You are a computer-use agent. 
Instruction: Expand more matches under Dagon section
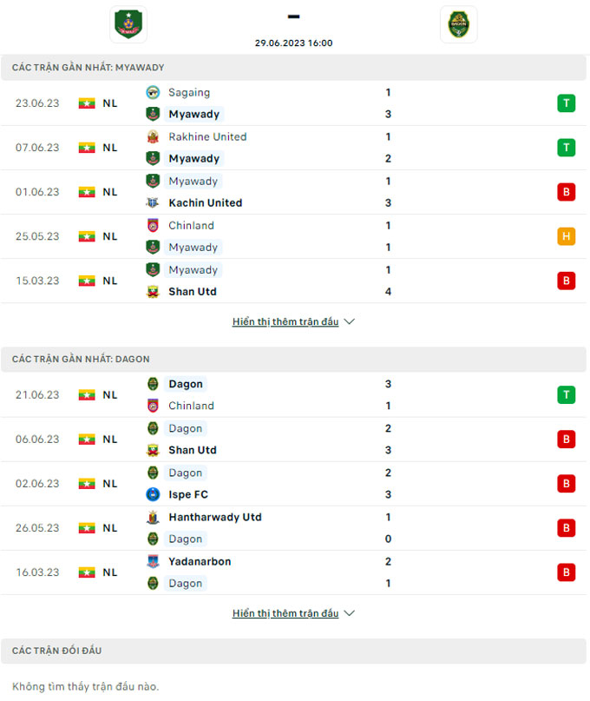click(x=293, y=613)
